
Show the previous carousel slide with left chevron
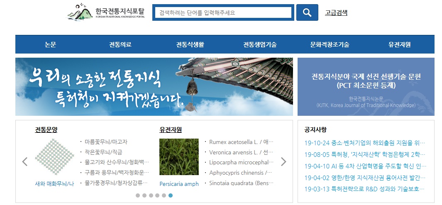click(25, 161)
